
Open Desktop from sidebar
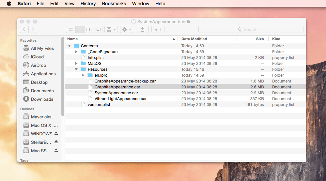[x=35, y=82]
